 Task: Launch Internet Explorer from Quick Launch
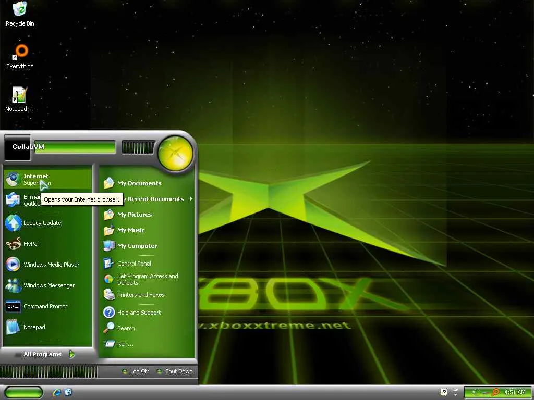point(57,392)
